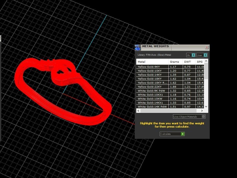Screen dimensions: 237x178
Task: Click DWT value 0.97 for 14K PdW
Action: pos(187,107)
